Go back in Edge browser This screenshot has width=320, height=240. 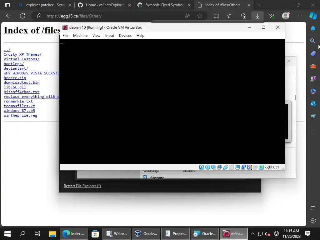tap(8, 16)
